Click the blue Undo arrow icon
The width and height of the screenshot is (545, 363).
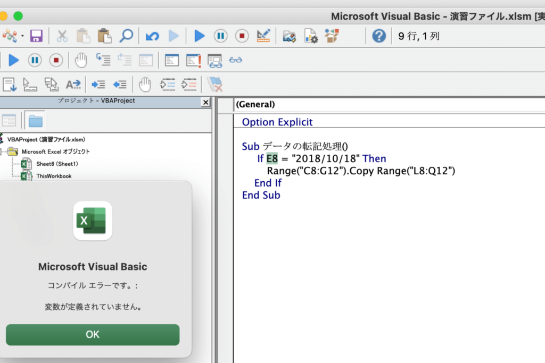pos(152,36)
